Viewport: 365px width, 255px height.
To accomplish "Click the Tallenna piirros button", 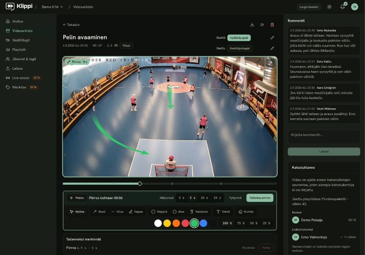I will [x=260, y=198].
